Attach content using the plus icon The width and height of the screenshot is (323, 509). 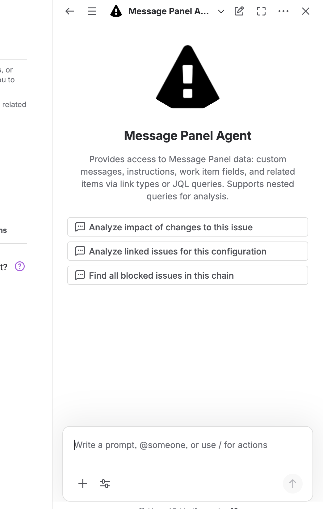82,483
